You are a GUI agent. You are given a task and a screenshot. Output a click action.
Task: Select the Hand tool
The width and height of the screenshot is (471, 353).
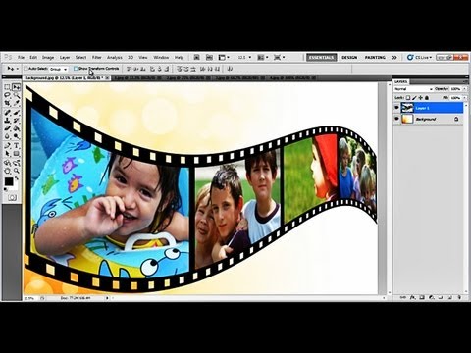click(x=7, y=171)
